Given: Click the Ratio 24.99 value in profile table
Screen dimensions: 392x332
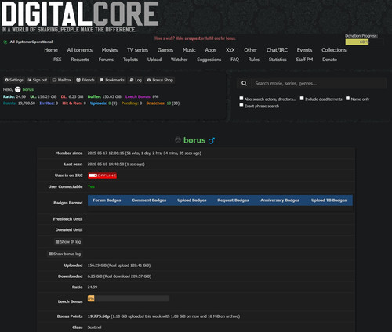Looking at the screenshot, I should pos(93,287).
